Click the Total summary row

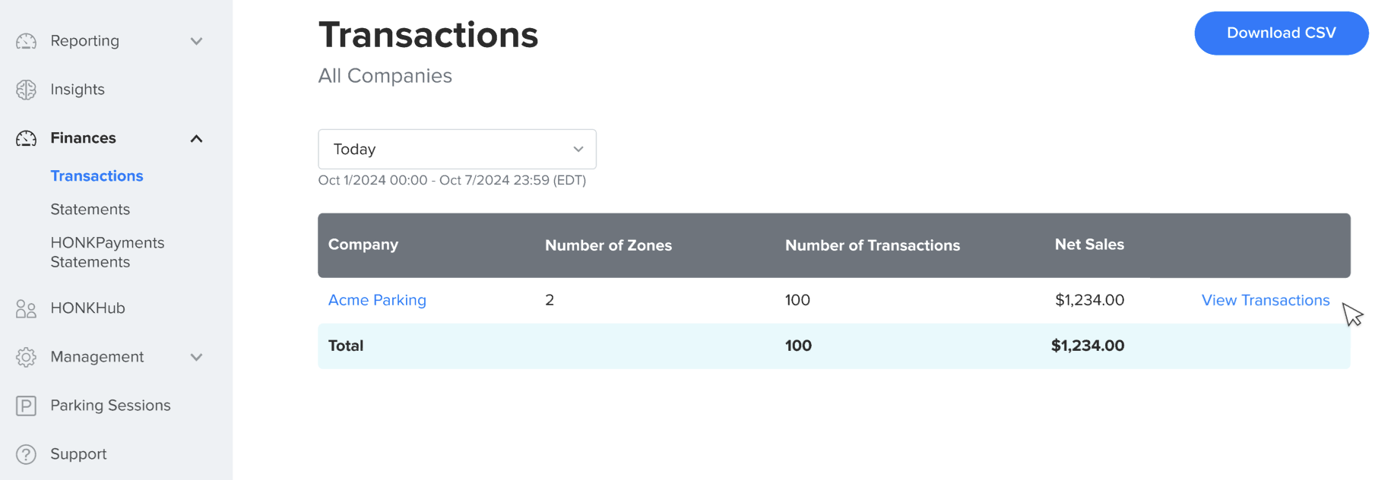pyautogui.click(x=346, y=346)
